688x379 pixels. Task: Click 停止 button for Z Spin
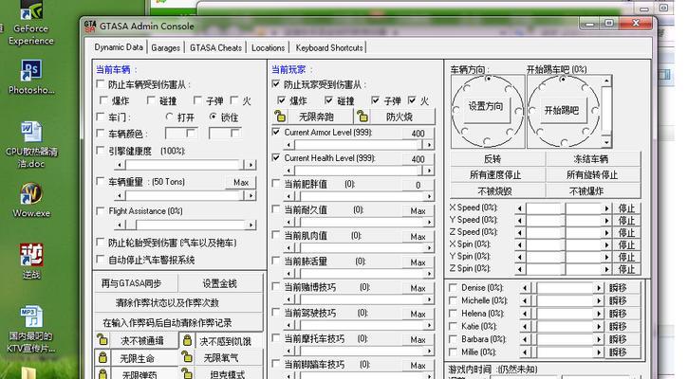tap(626, 268)
